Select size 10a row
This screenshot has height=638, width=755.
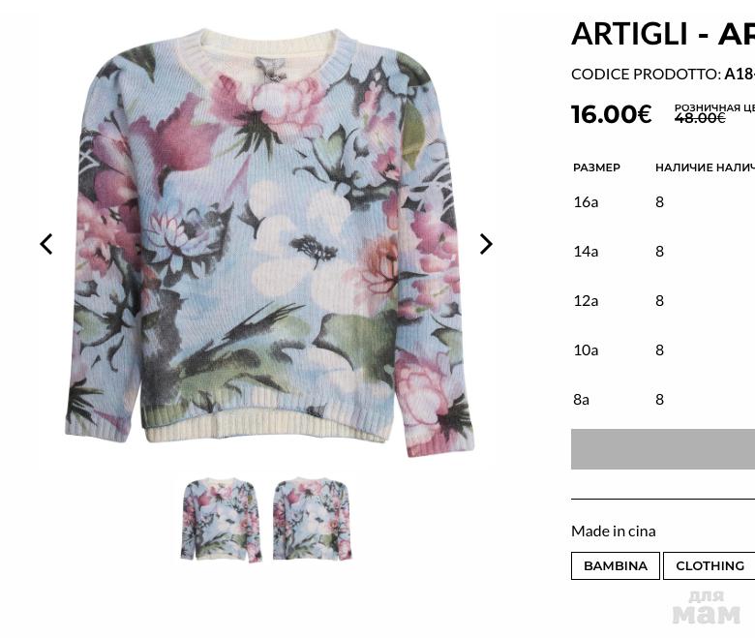click(663, 350)
